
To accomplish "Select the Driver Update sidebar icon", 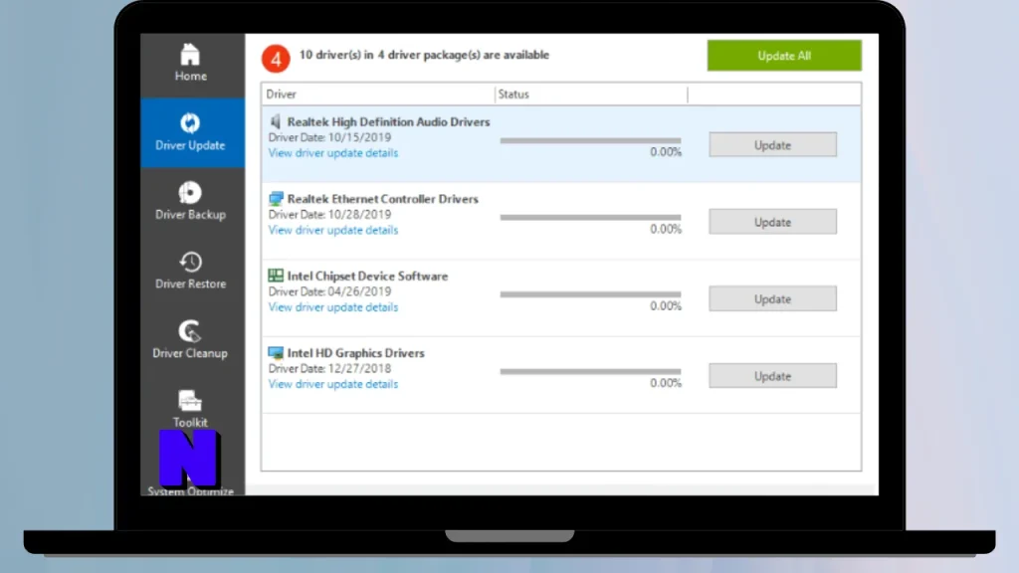I will point(190,122).
